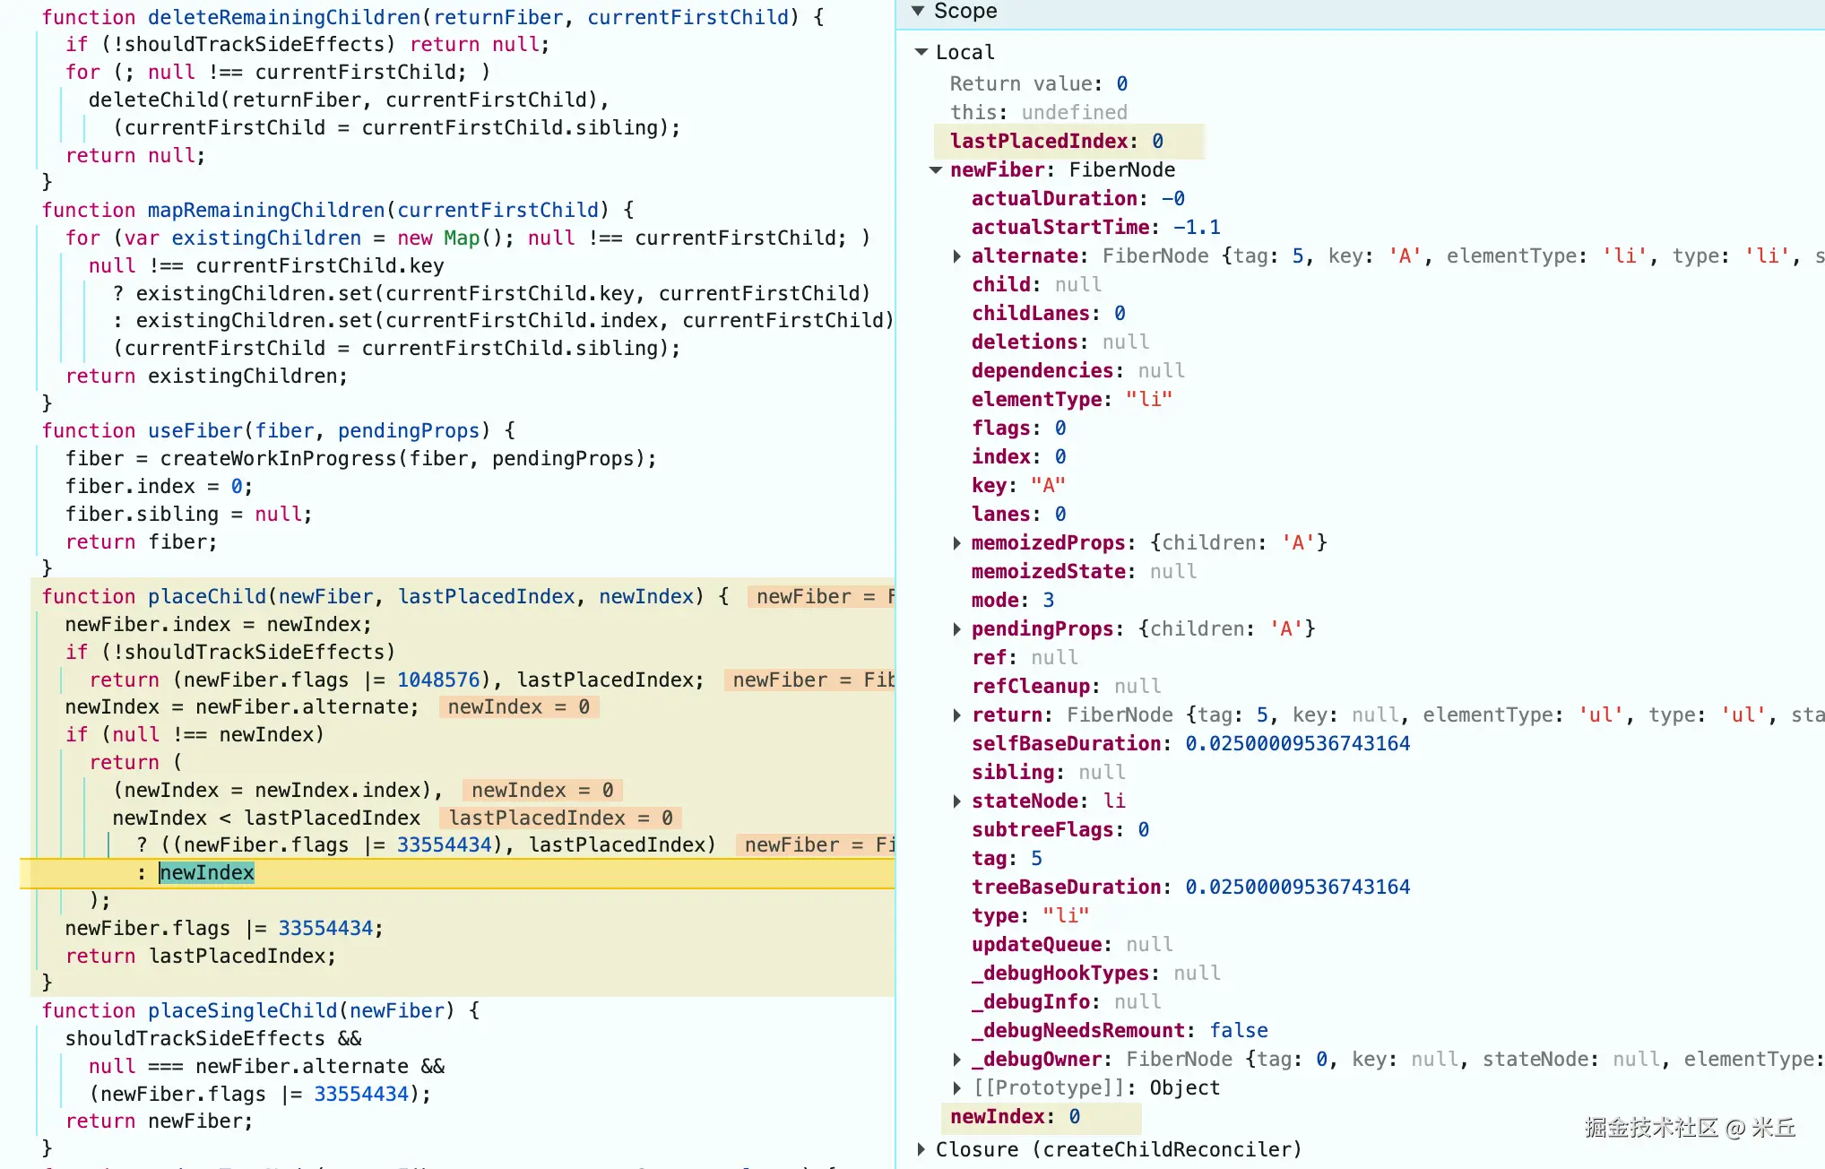Select the lastPlacedIndex: 0 variable
The image size is (1825, 1169).
[1057, 142]
